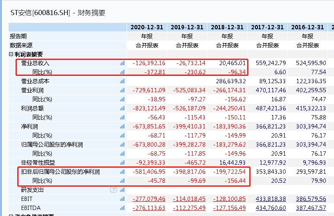
Task: Open chart icon for 利润总额 row
Action: pyautogui.click(x=122, y=108)
